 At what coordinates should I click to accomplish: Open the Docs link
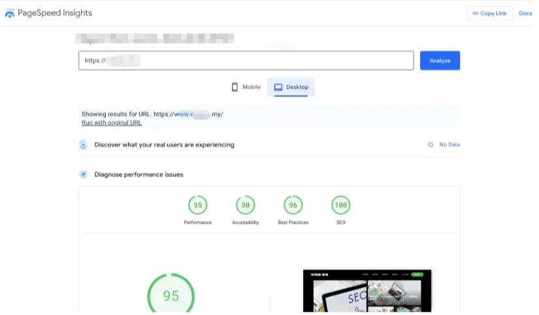pos(525,13)
